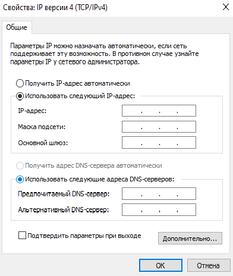Screen dimensions: 233x276
Task: Confirm settings with the OK button
Action: click(x=160, y=265)
